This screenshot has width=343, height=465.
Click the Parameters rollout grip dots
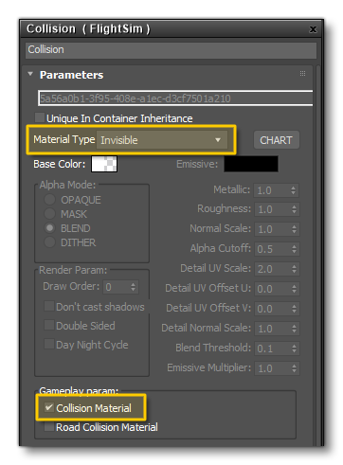pyautogui.click(x=302, y=73)
